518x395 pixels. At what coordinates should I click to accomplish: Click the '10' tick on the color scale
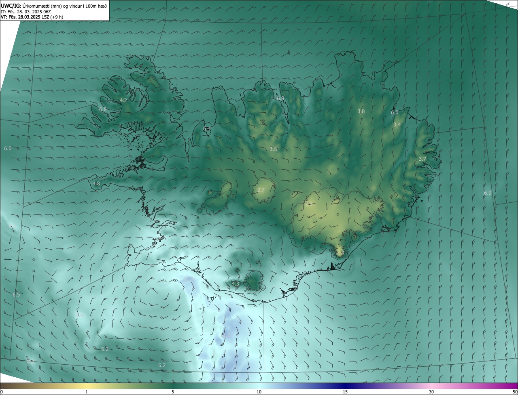point(259,392)
